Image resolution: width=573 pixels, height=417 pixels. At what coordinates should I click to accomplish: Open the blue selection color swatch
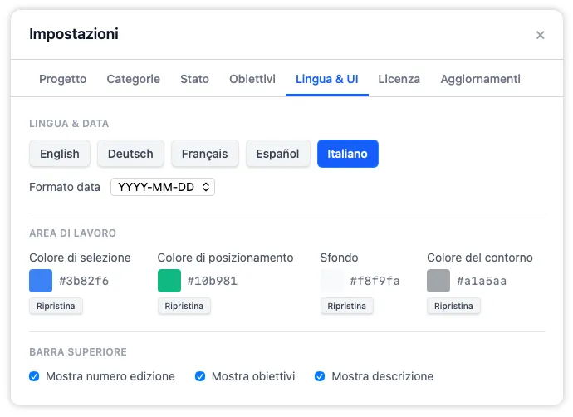point(41,281)
